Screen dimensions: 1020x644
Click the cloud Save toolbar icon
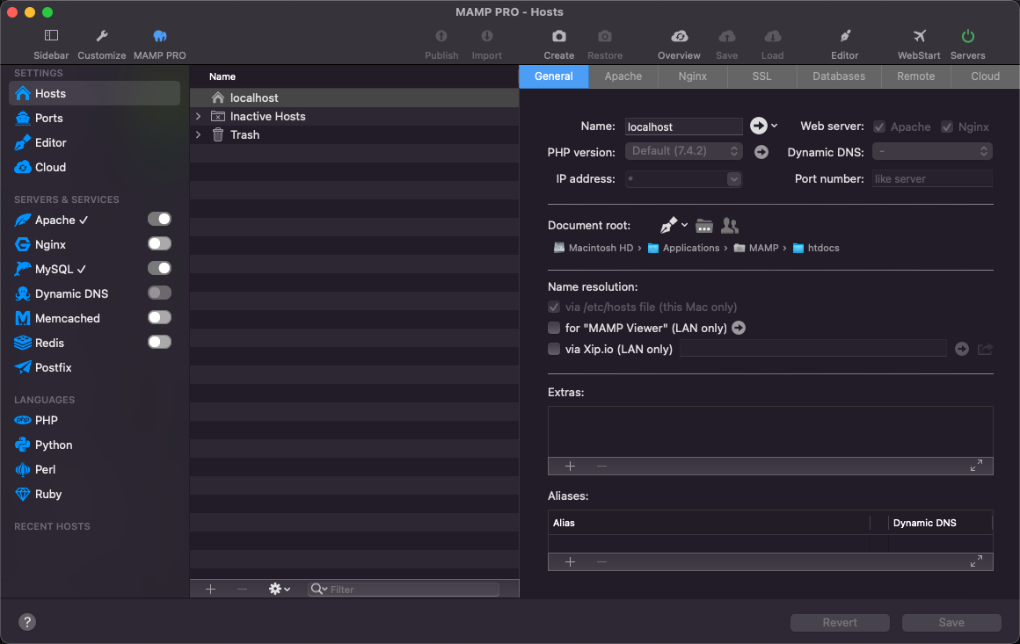coord(726,36)
